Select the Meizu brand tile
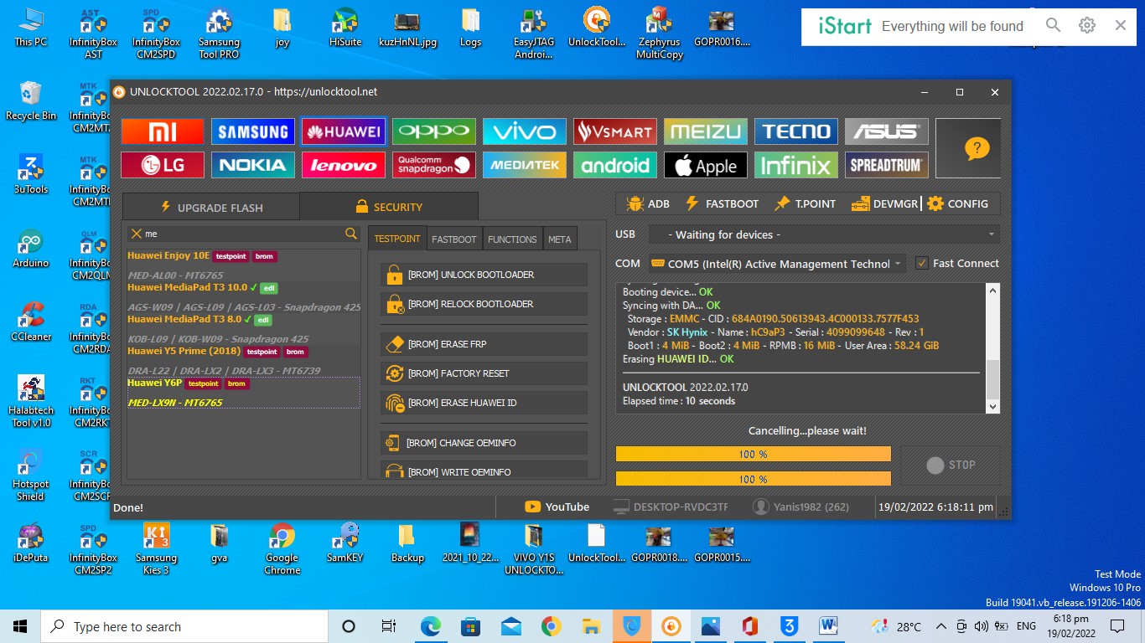 pos(706,131)
